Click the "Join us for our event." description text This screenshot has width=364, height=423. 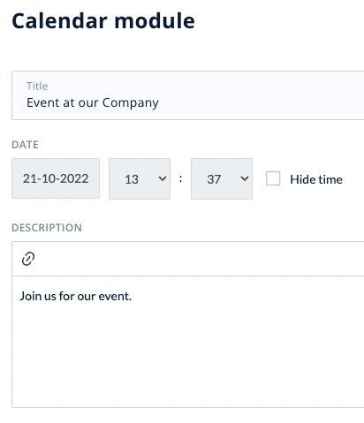pos(75,296)
